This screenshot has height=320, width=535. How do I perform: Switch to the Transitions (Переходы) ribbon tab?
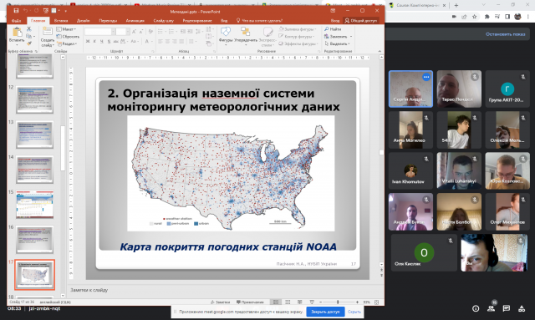[108, 20]
